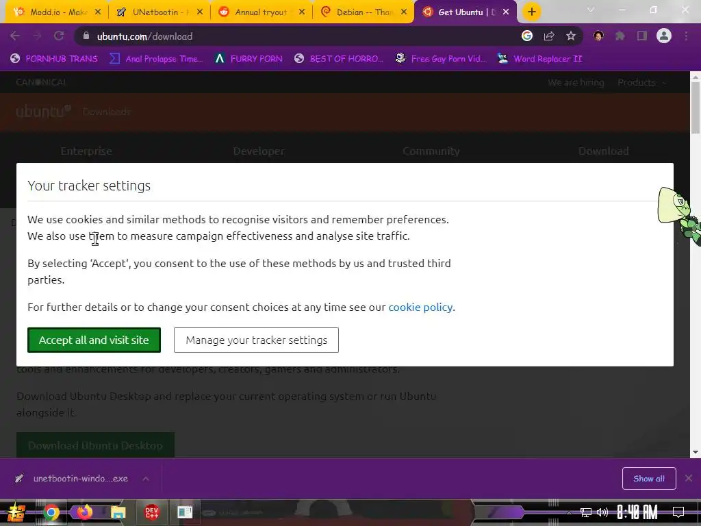Click the volume speaker tray icon
Image resolution: width=701 pixels, height=526 pixels.
(x=602, y=512)
